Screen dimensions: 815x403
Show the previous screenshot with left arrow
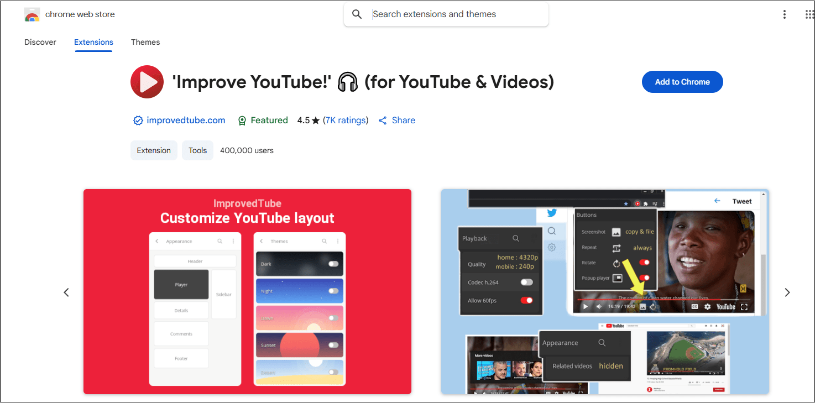pos(66,292)
